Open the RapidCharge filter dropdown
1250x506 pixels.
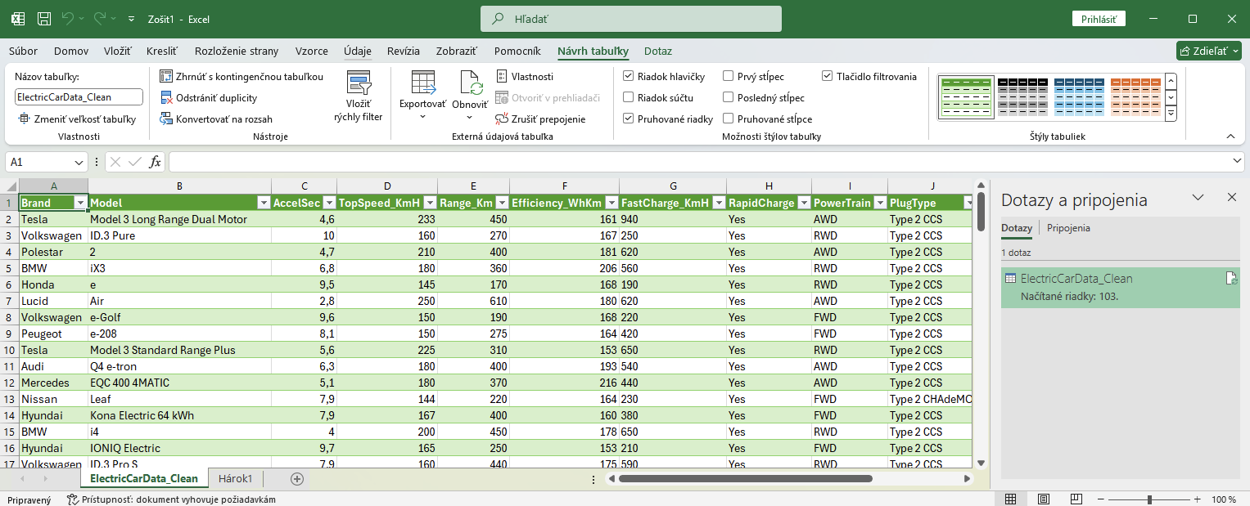tap(804, 203)
